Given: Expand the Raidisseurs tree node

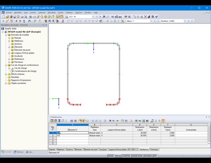Looking at the screenshot, I should tap(9, 59).
